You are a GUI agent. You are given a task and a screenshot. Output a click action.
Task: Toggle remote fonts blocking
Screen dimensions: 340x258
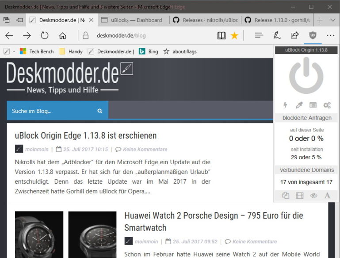[327, 196]
